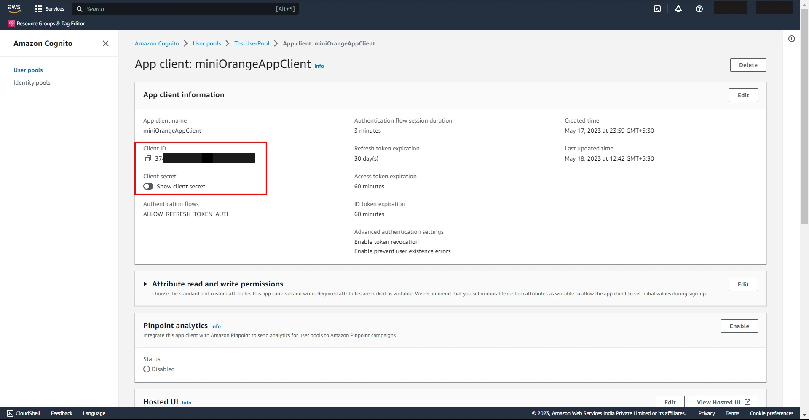Open Language selector in footer

[x=94, y=413]
